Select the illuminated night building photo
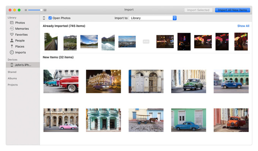The image size is (258, 151). (x=104, y=81)
